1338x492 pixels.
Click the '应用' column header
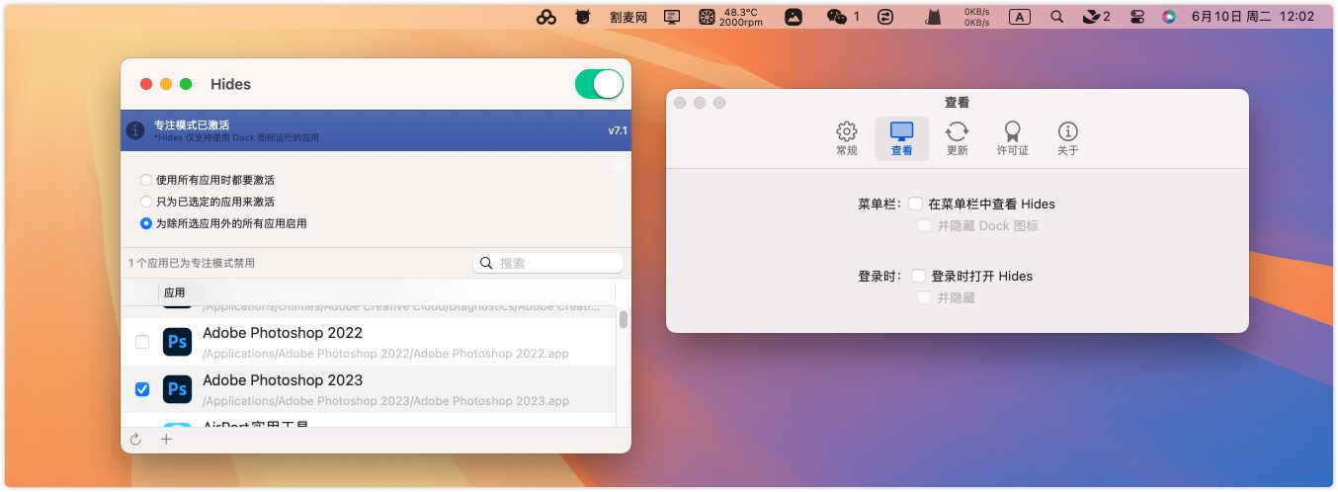click(175, 292)
